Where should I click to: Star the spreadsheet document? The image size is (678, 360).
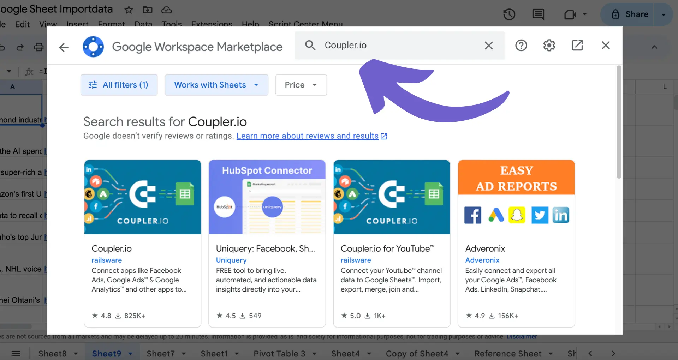click(129, 10)
